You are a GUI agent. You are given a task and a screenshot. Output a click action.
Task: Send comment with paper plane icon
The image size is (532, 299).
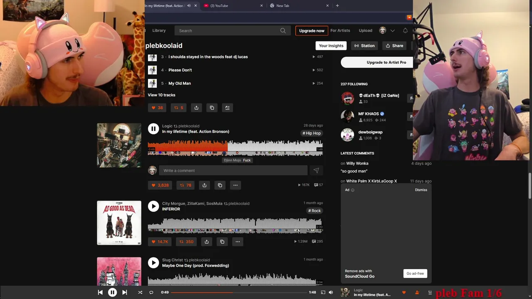[316, 170]
